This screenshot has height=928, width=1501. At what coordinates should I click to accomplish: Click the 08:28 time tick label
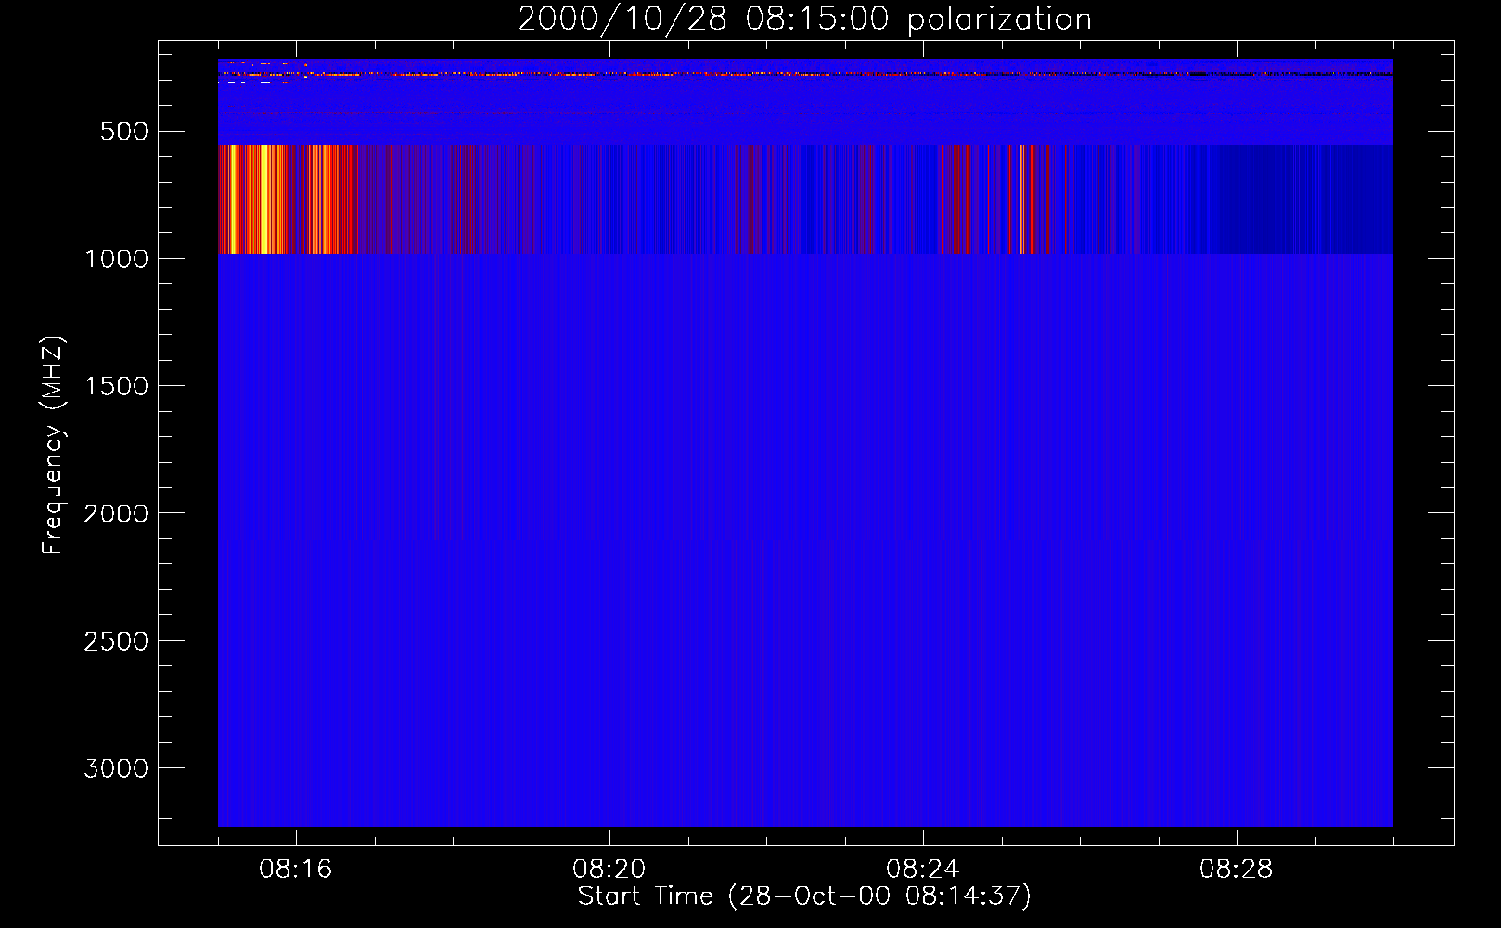pos(1237,870)
